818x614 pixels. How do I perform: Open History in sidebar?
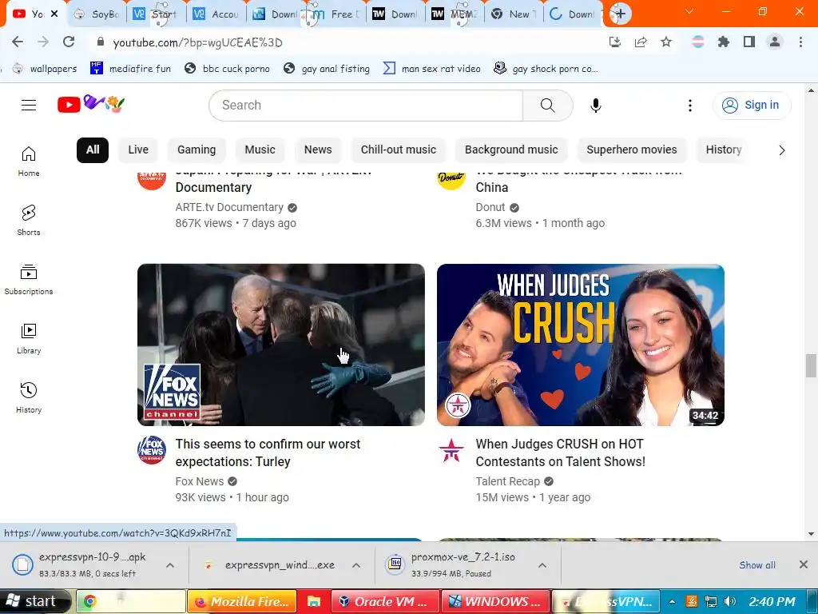[x=29, y=397]
